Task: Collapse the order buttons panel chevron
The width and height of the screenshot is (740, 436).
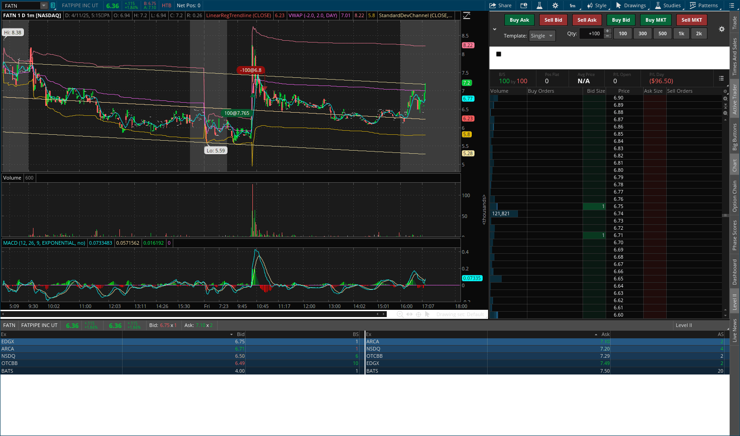Action: [x=494, y=29]
